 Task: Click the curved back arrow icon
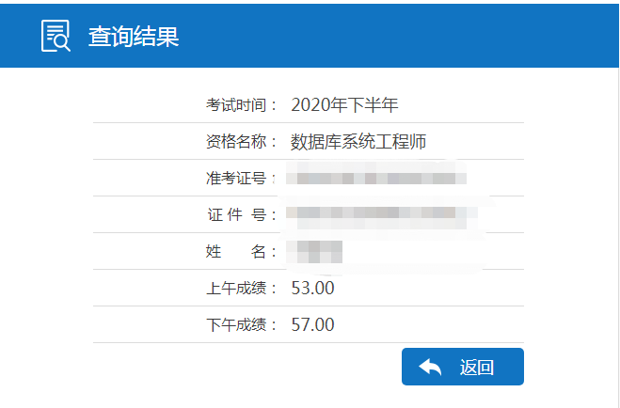click(x=430, y=367)
